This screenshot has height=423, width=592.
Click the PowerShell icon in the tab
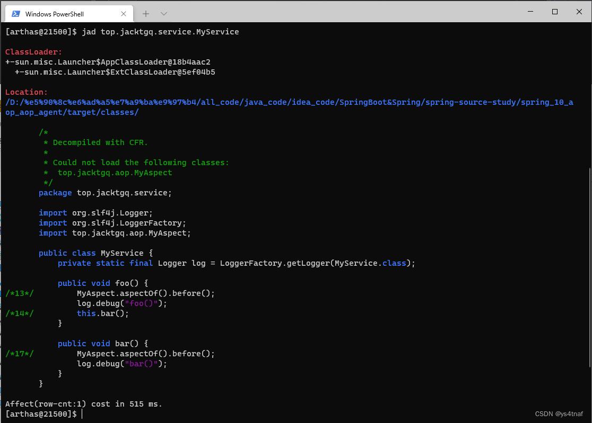click(x=16, y=14)
